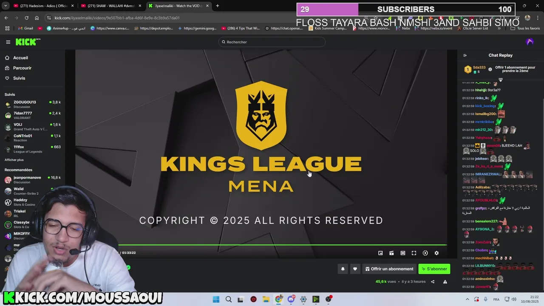Show hidden system tray icons
Image resolution: width=544 pixels, height=306 pixels.
tap(467, 299)
